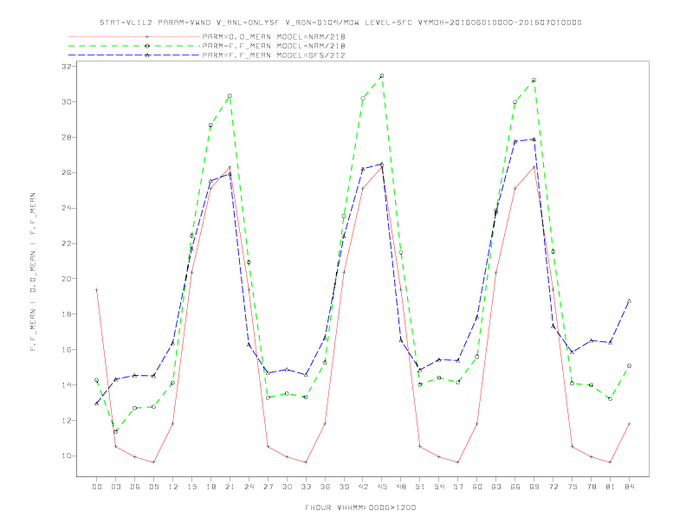Screen dimensions: 686x530
Task: Click the y-axis tick label 22
Action: (67, 243)
